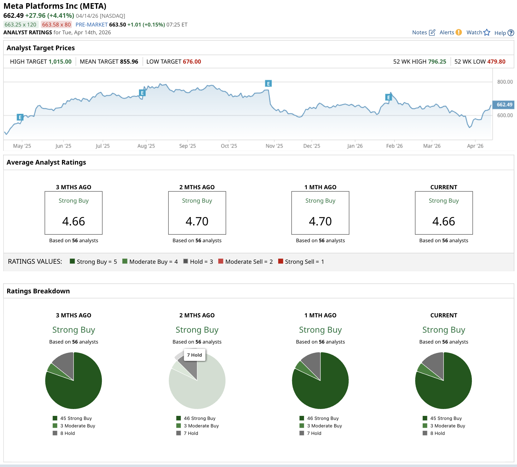Select the Strong Sell red legend swatch
Image resolution: width=517 pixels, height=467 pixels.
tap(281, 261)
